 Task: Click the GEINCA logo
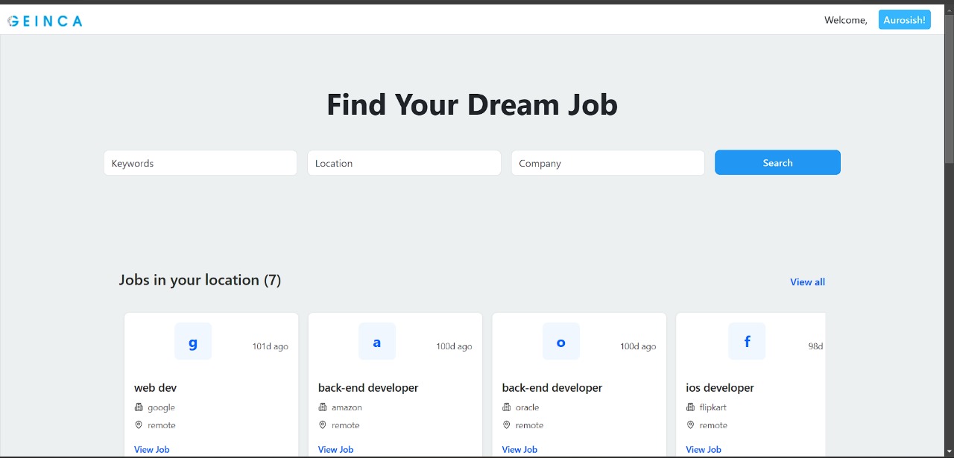pyautogui.click(x=45, y=21)
